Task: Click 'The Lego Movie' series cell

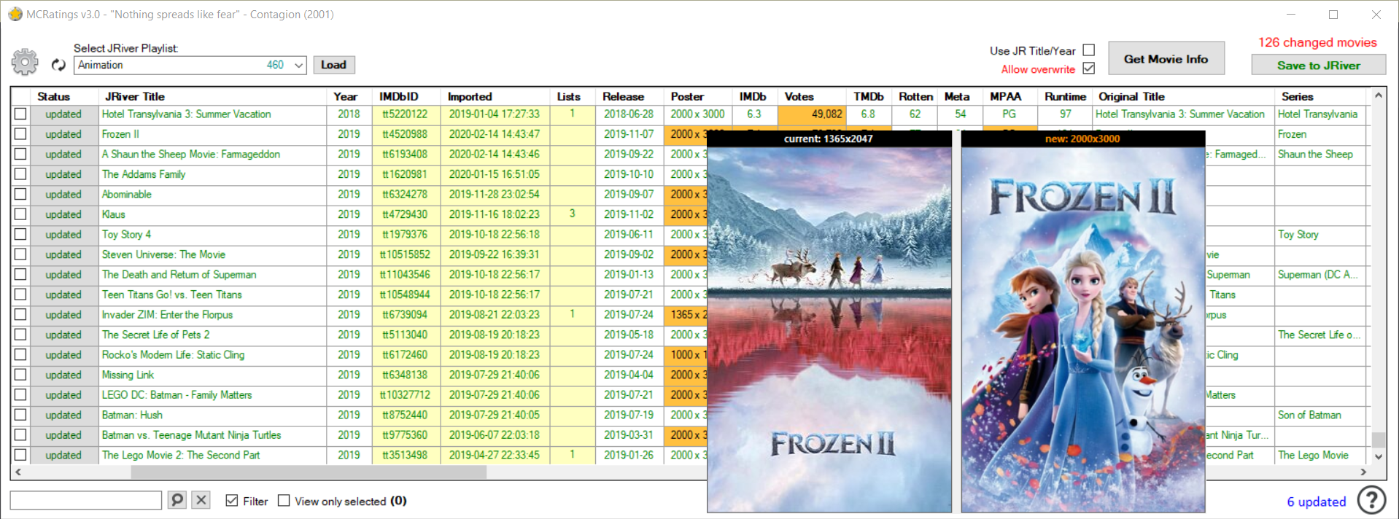Action: 1320,455
